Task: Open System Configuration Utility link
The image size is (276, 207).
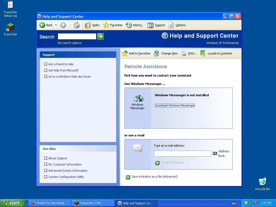Action: pyautogui.click(x=66, y=177)
